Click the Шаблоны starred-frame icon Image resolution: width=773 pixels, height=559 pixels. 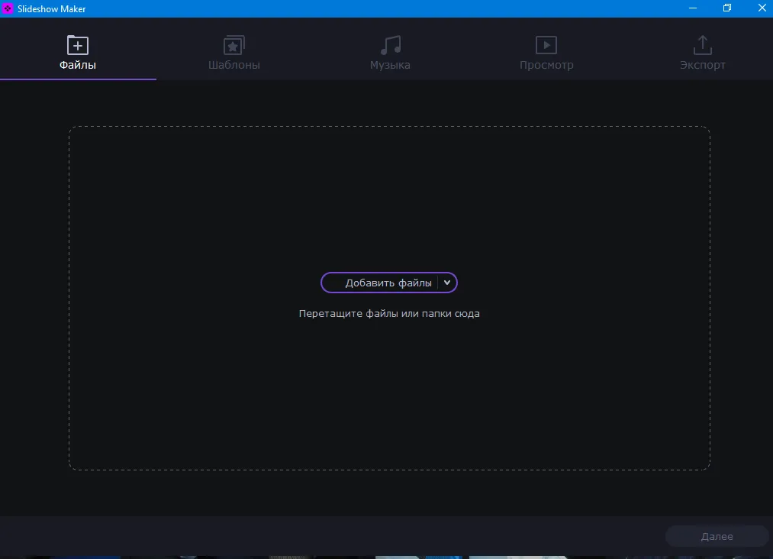234,44
